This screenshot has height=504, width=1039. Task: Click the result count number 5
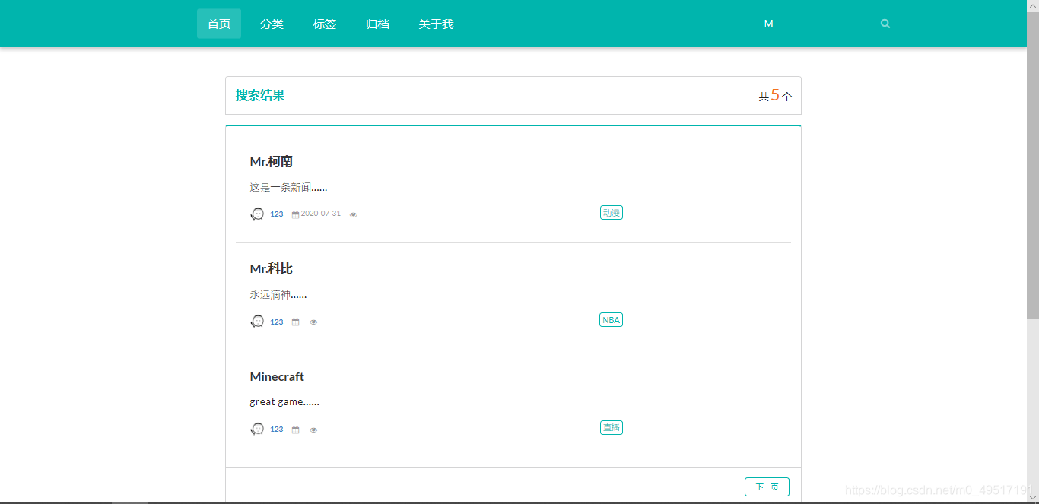775,95
